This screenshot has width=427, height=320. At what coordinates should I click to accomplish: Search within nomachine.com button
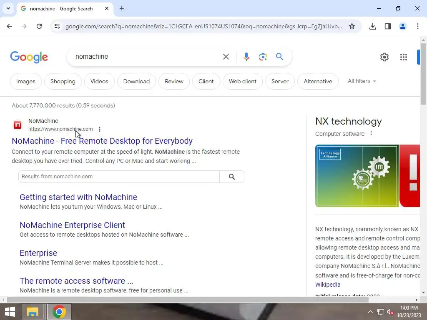click(x=232, y=177)
